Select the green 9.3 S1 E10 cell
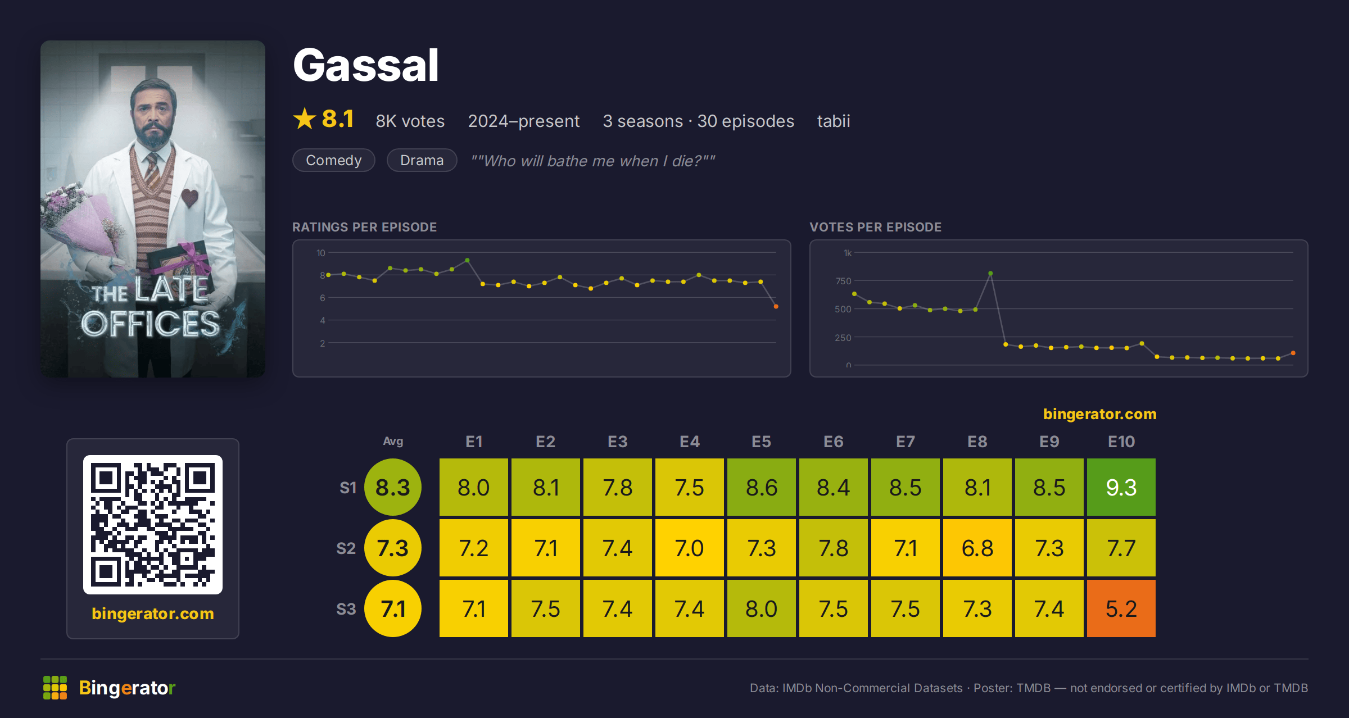The image size is (1349, 718). 1121,487
